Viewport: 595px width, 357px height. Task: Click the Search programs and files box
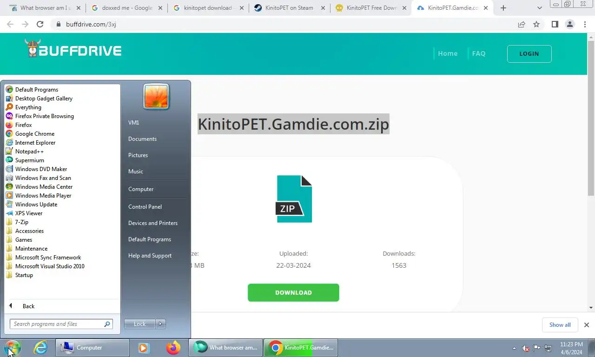[61, 324]
